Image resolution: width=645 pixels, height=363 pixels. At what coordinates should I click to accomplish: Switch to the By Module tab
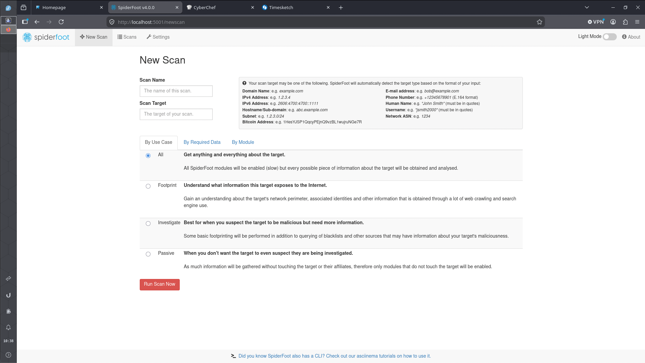click(243, 143)
